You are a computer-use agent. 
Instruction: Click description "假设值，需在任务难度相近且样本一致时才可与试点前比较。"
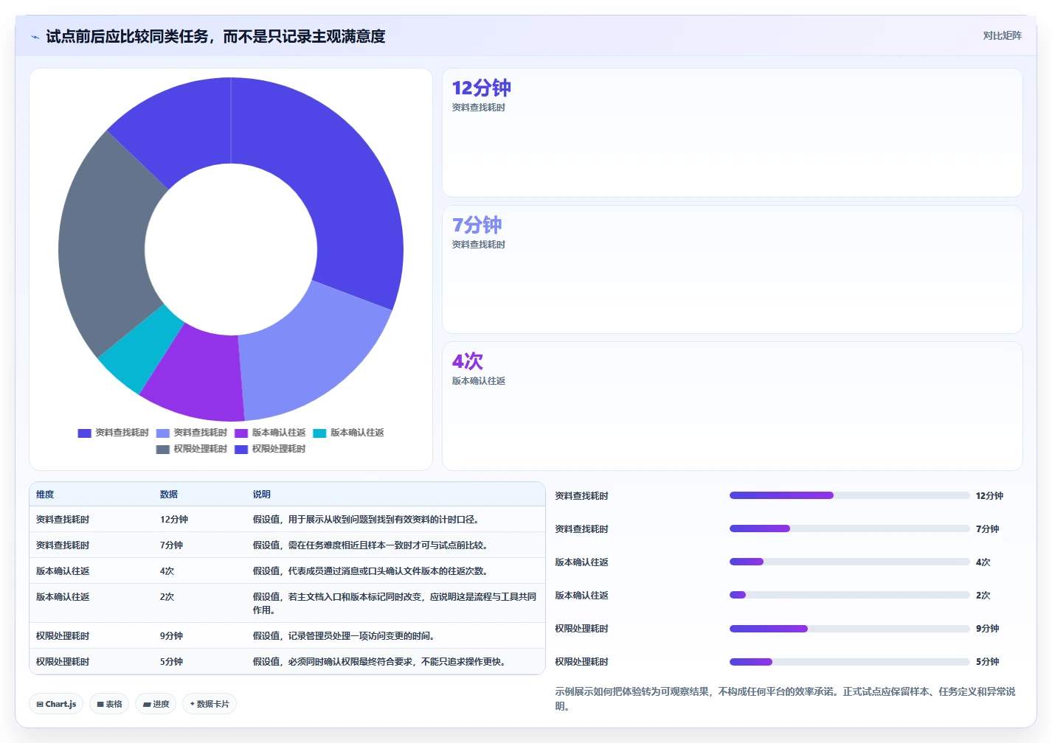(x=373, y=545)
